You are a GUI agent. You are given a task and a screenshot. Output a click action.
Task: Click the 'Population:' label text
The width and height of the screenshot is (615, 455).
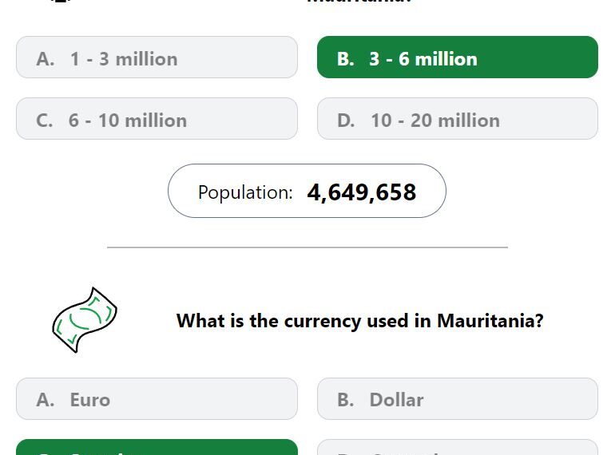coord(245,192)
